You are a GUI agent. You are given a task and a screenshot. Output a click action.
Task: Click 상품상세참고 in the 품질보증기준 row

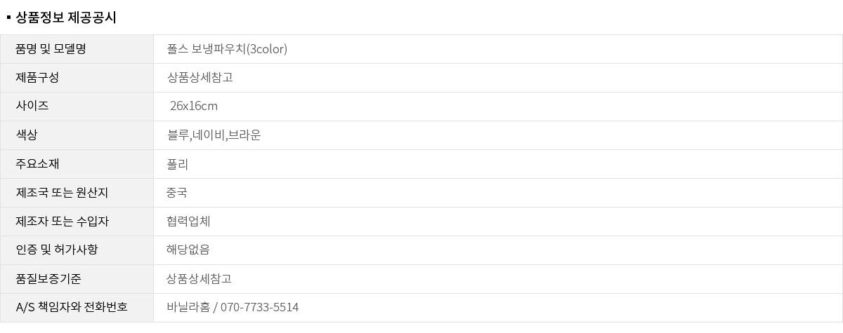point(200,279)
